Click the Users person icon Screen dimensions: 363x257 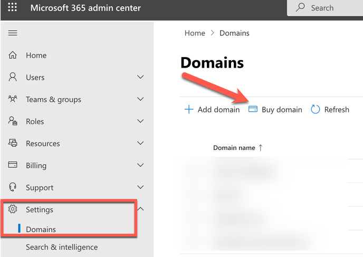(13, 77)
